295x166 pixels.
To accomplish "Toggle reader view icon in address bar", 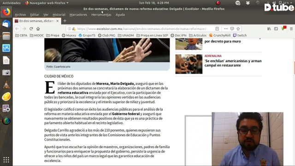I will 217,29.
